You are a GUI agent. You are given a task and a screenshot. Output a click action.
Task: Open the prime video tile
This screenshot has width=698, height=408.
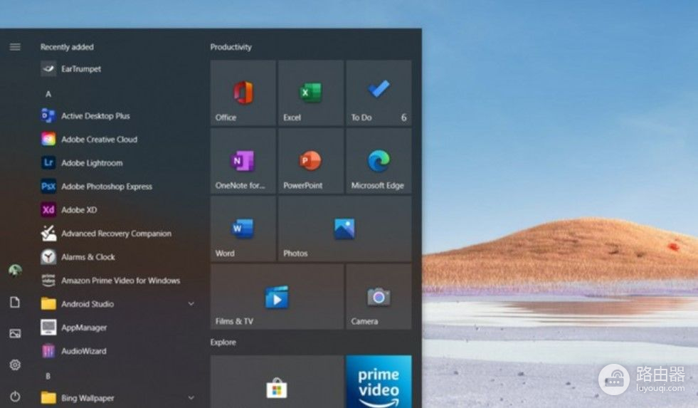(x=379, y=382)
